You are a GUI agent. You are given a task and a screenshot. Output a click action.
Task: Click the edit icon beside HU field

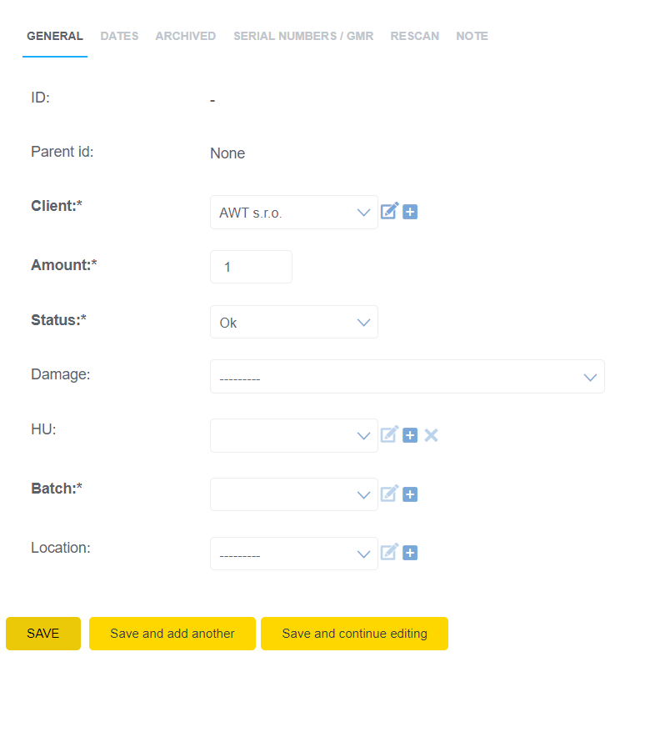click(x=389, y=434)
